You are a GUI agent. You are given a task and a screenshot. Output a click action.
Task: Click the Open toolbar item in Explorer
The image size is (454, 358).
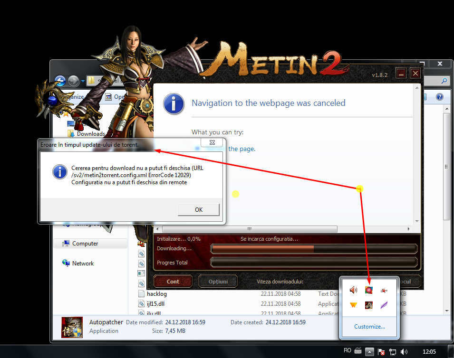115,97
